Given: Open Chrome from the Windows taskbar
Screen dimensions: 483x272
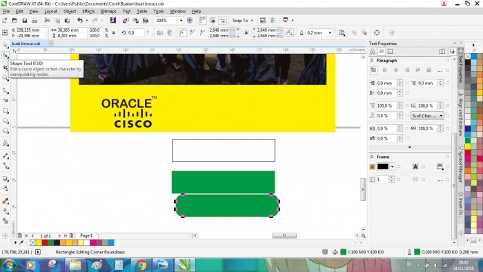Looking at the screenshot, I should (141, 265).
